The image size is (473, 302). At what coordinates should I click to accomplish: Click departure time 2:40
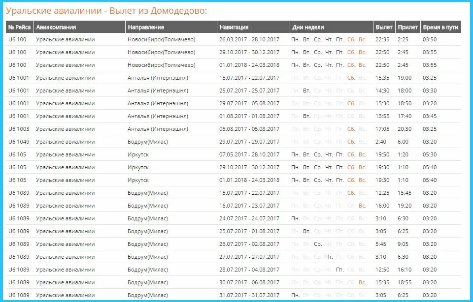pos(381,142)
